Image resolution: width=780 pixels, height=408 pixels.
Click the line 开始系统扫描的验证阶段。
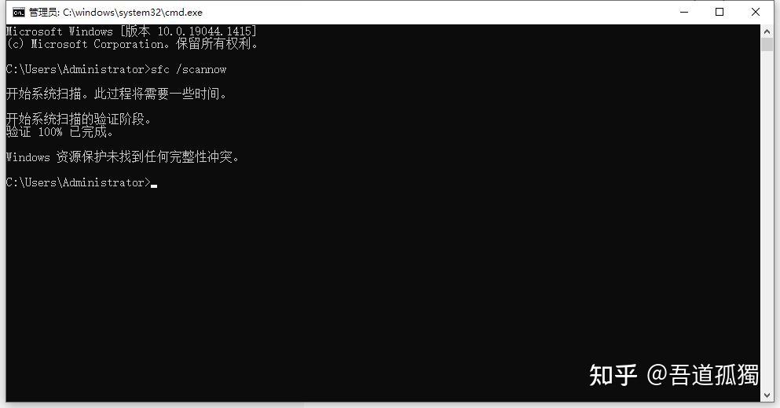pos(79,119)
